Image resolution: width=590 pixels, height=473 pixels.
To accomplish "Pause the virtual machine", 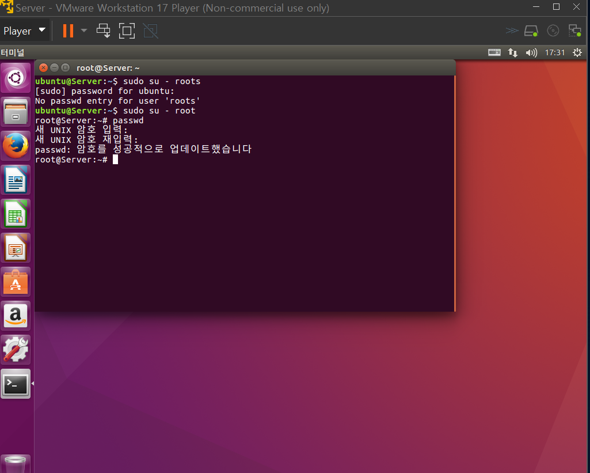I will point(68,31).
